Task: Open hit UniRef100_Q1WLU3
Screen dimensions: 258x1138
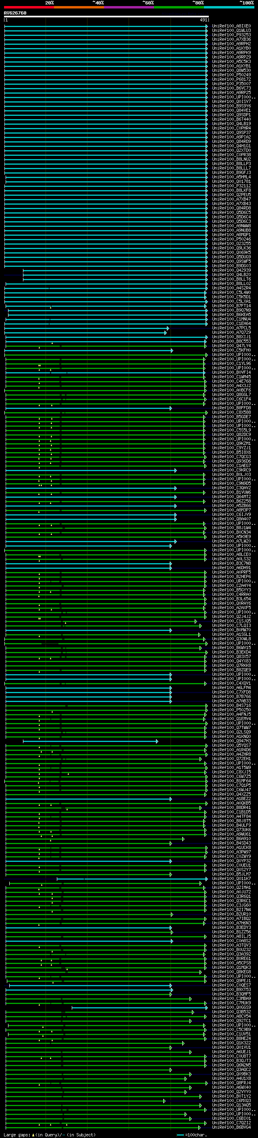Action: click(x=231, y=31)
